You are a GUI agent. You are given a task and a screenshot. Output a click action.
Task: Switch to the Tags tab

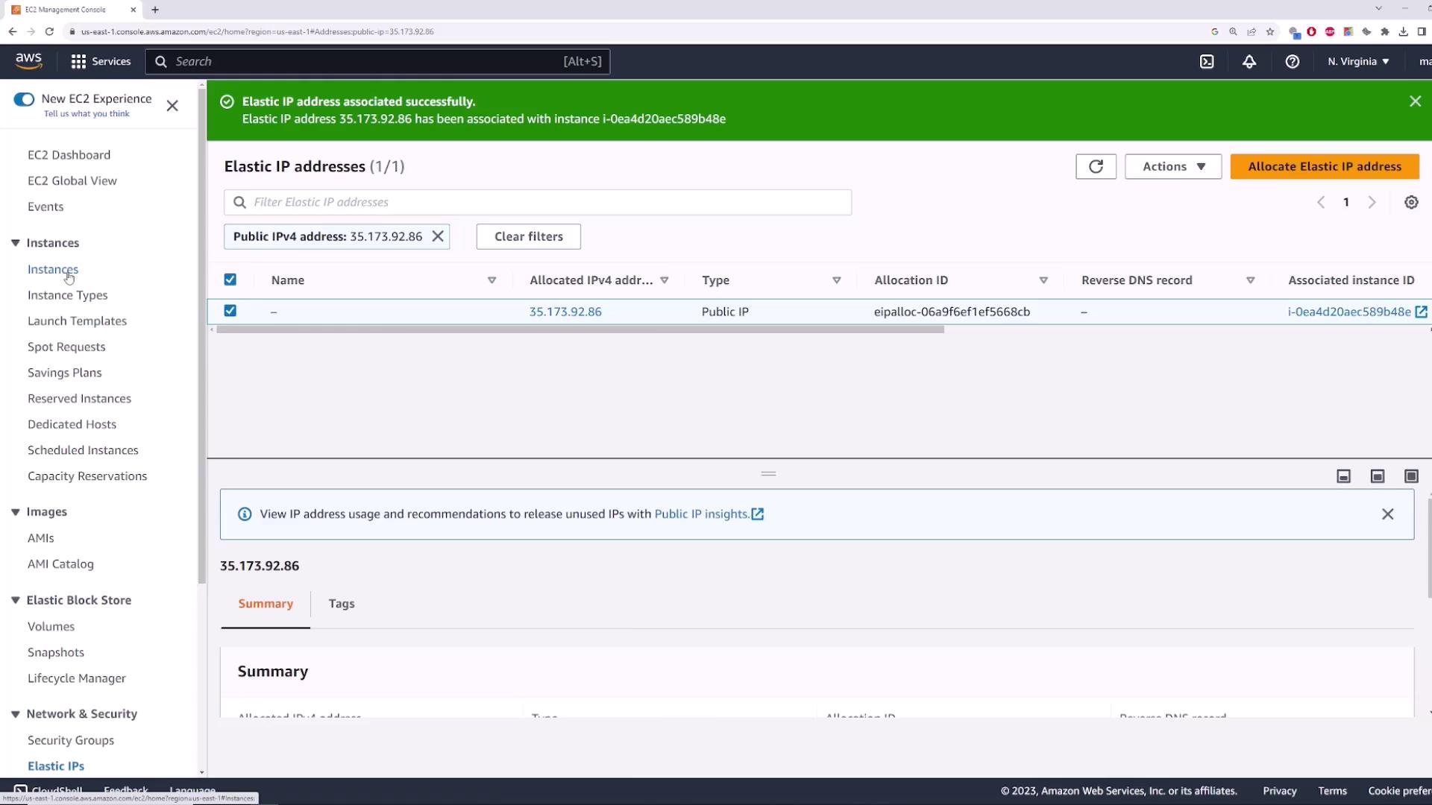[x=342, y=604]
